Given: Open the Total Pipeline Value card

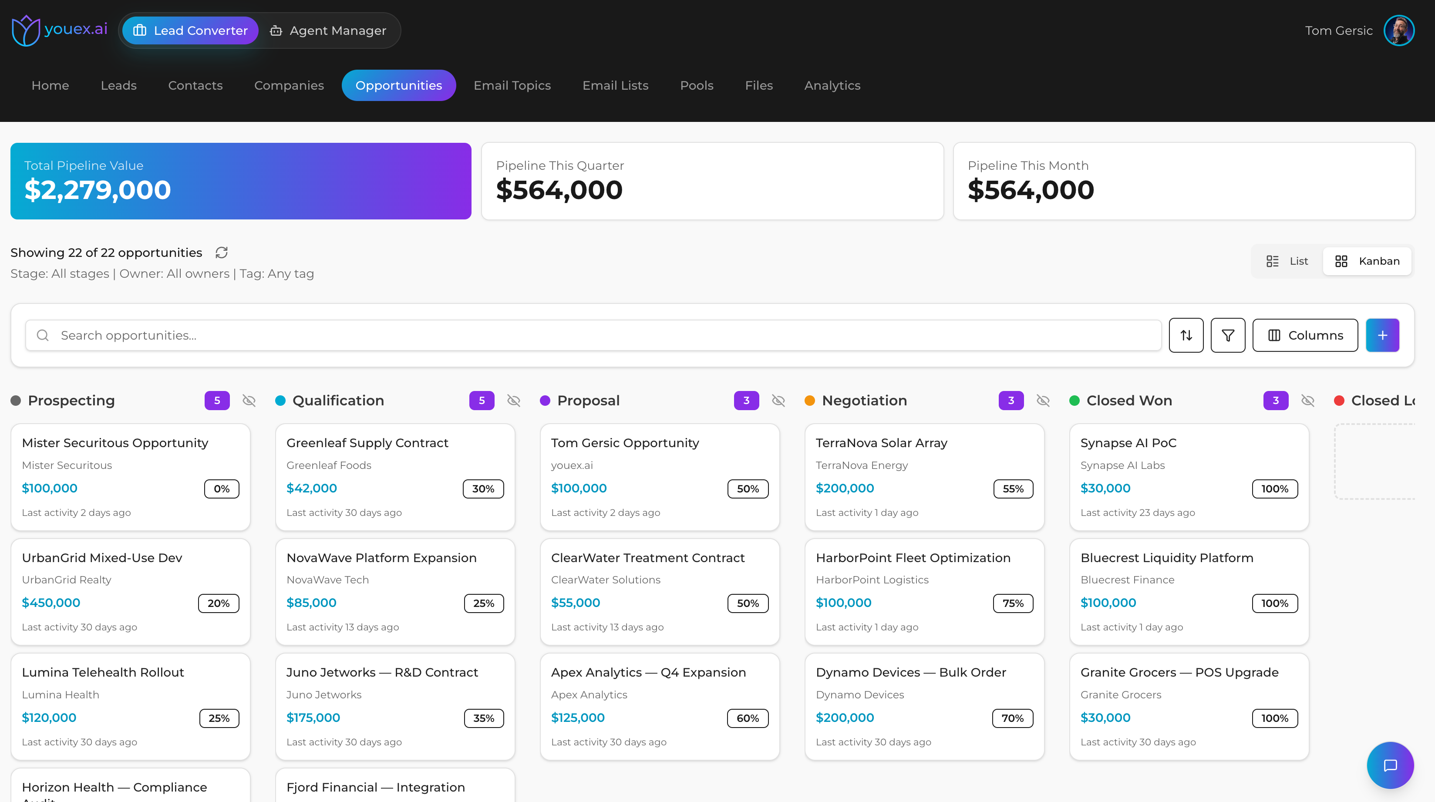Looking at the screenshot, I should [x=241, y=181].
